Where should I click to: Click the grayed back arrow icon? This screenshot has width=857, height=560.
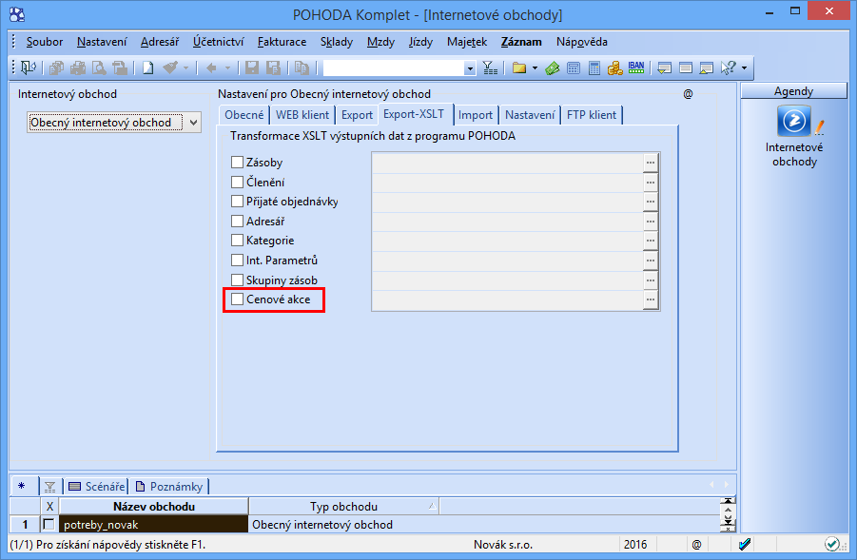211,68
